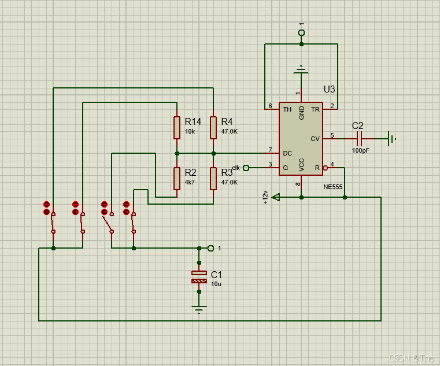Click lower red actuator of R4 switch

[46, 212]
